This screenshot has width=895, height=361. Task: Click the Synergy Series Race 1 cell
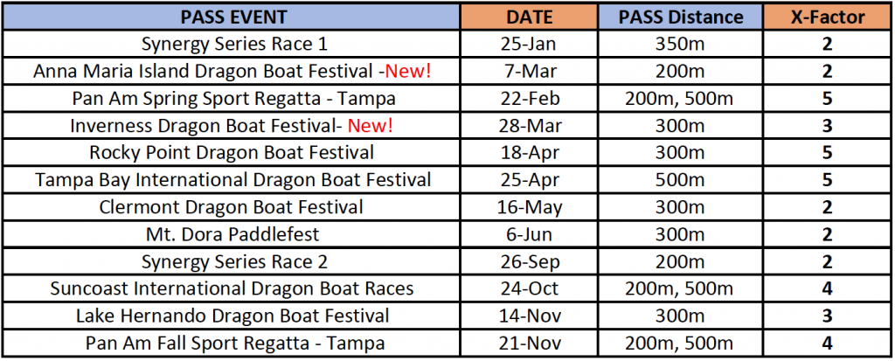(x=232, y=44)
